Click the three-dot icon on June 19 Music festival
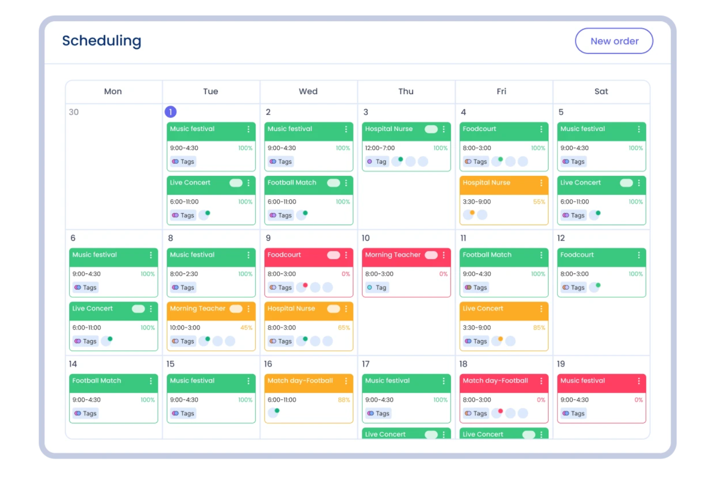 638,381
